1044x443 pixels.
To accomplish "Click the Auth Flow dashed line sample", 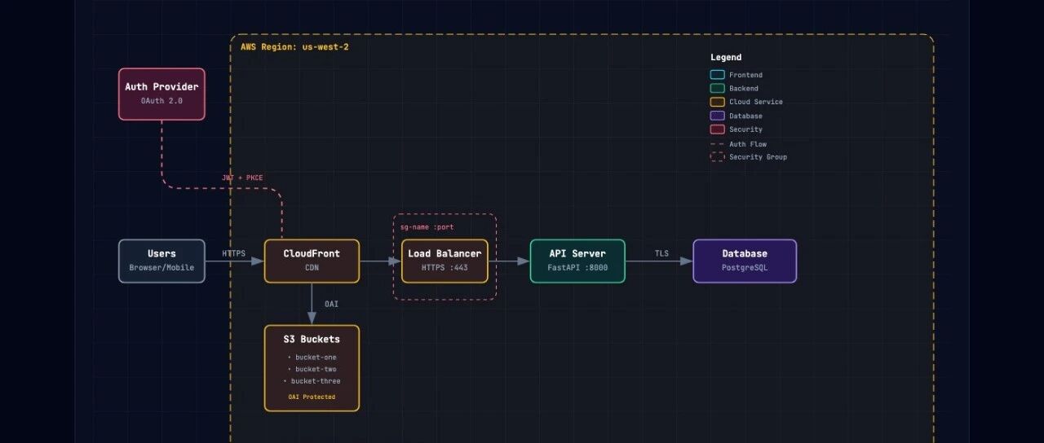I will tap(717, 144).
